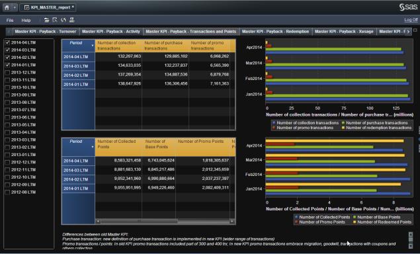Check the 2013-10 LTM checkbox

tap(7, 87)
